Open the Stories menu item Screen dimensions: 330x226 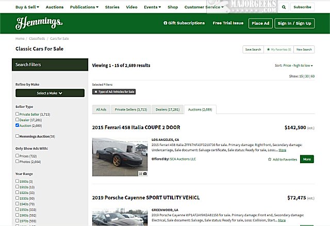(x=112, y=7)
